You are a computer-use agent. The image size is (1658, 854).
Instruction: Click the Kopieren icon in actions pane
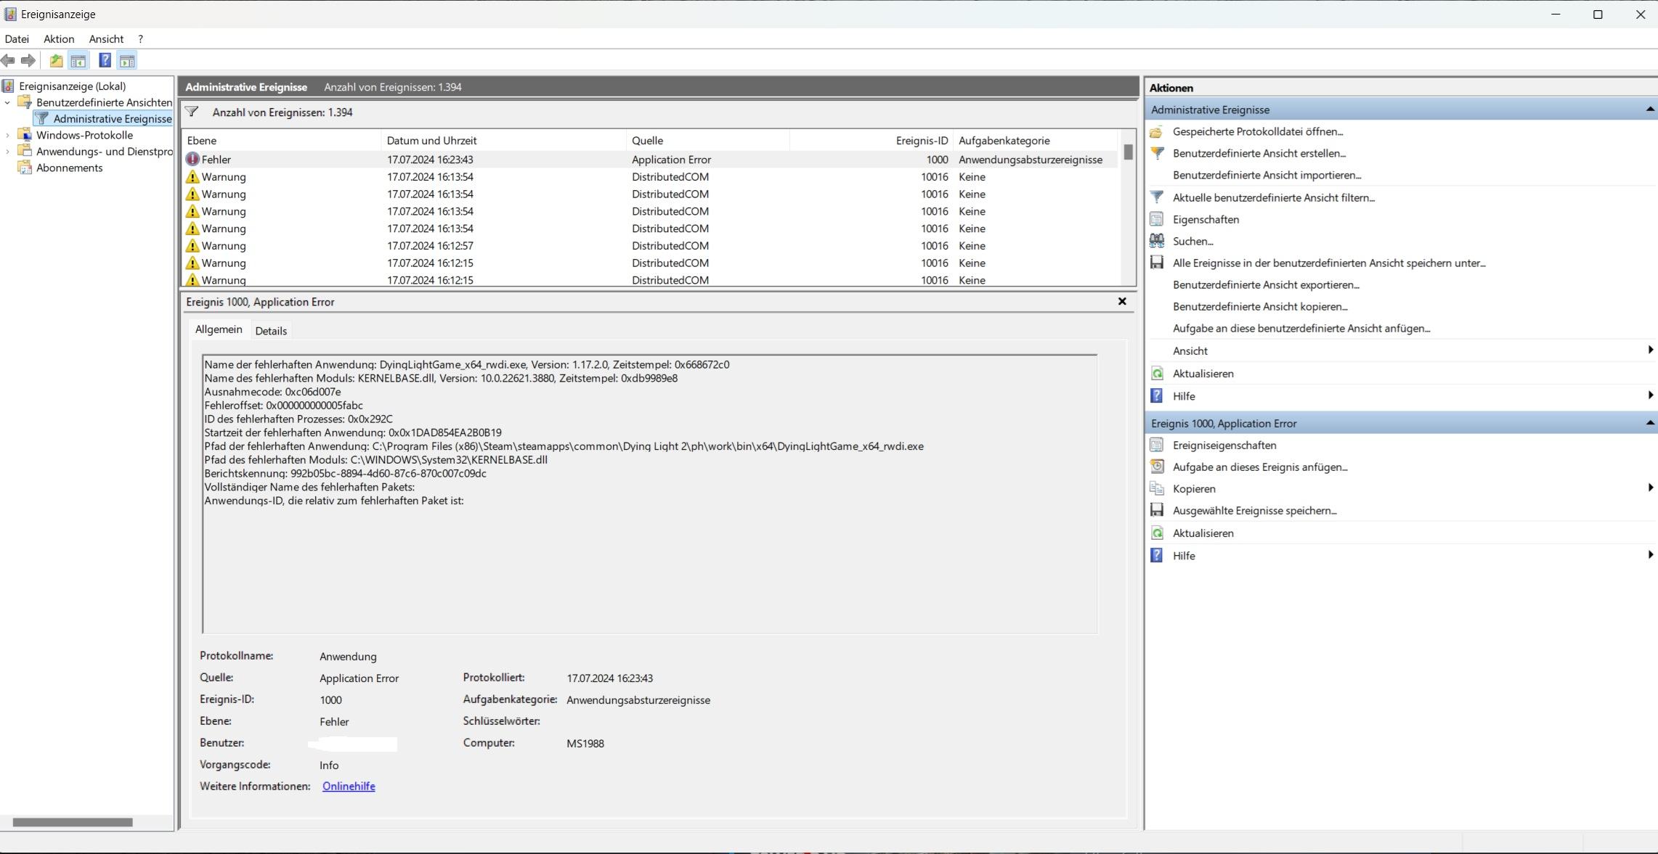1157,488
